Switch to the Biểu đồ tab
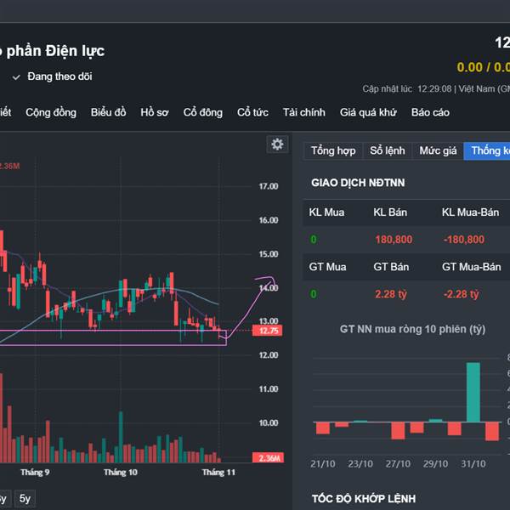This screenshot has height=510, width=510. coord(108,112)
